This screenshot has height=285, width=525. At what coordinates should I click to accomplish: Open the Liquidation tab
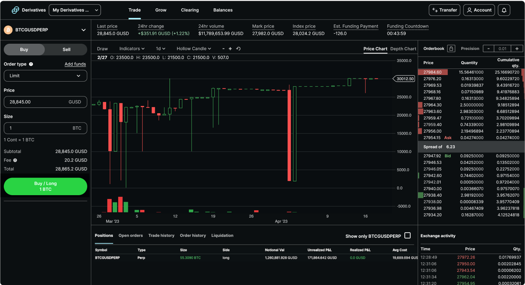[222, 235]
